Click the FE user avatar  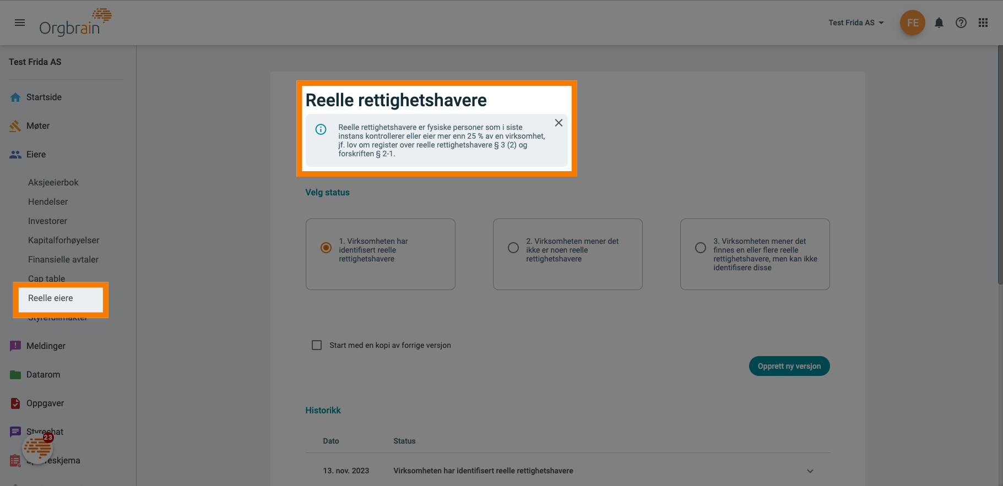(x=912, y=23)
